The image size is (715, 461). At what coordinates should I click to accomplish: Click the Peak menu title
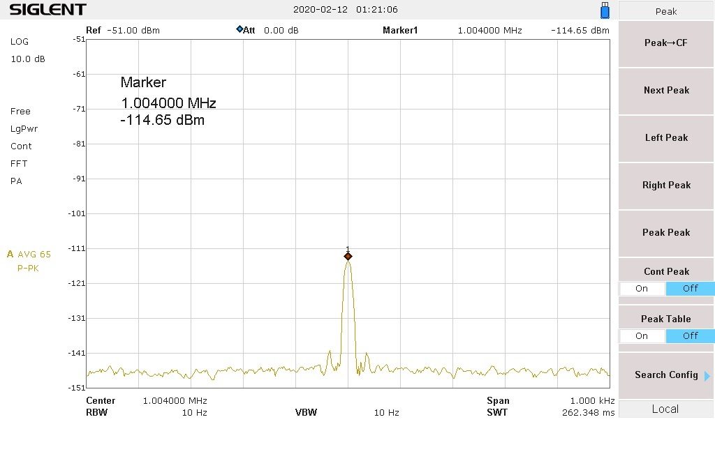coord(666,11)
